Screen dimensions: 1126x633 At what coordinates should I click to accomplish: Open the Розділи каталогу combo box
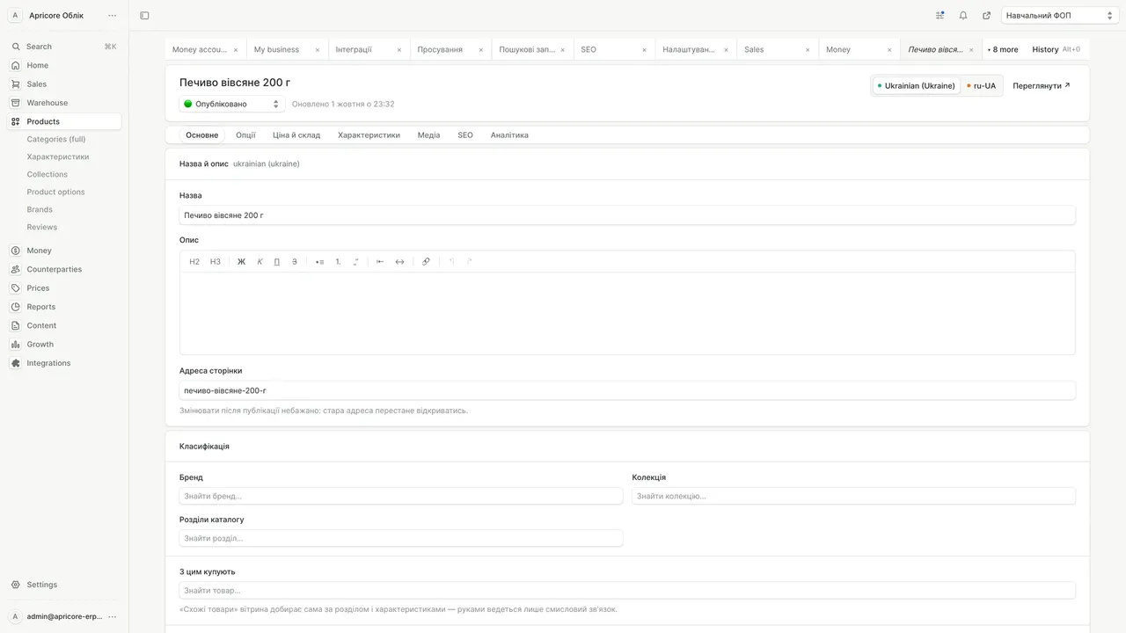401,538
